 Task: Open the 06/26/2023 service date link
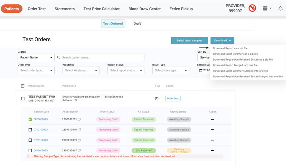coord(41,151)
